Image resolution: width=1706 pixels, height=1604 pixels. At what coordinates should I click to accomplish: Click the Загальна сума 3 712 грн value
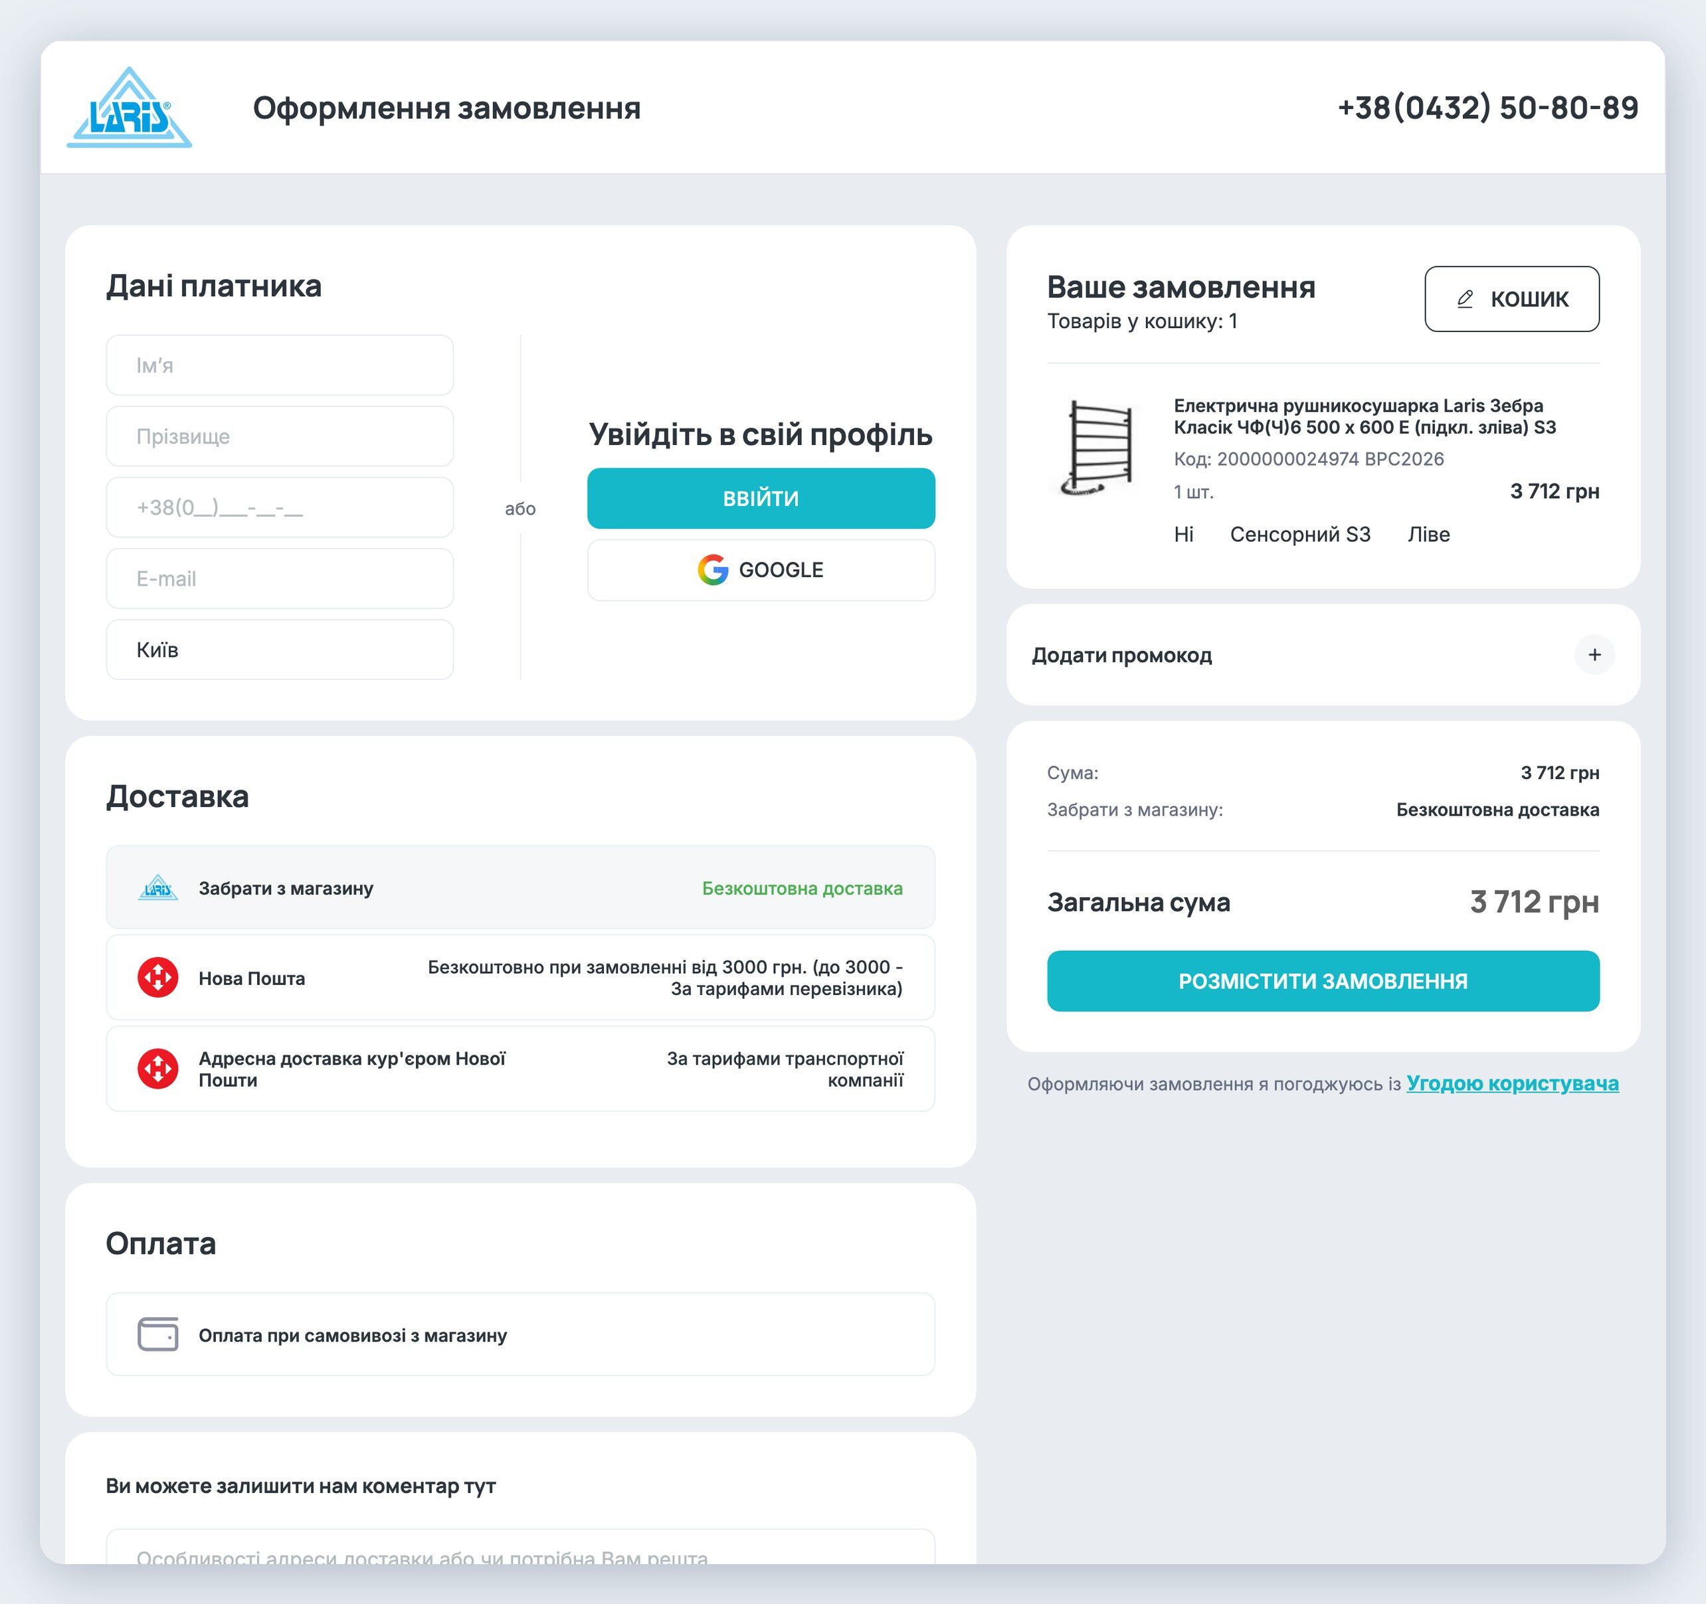pos(1535,901)
